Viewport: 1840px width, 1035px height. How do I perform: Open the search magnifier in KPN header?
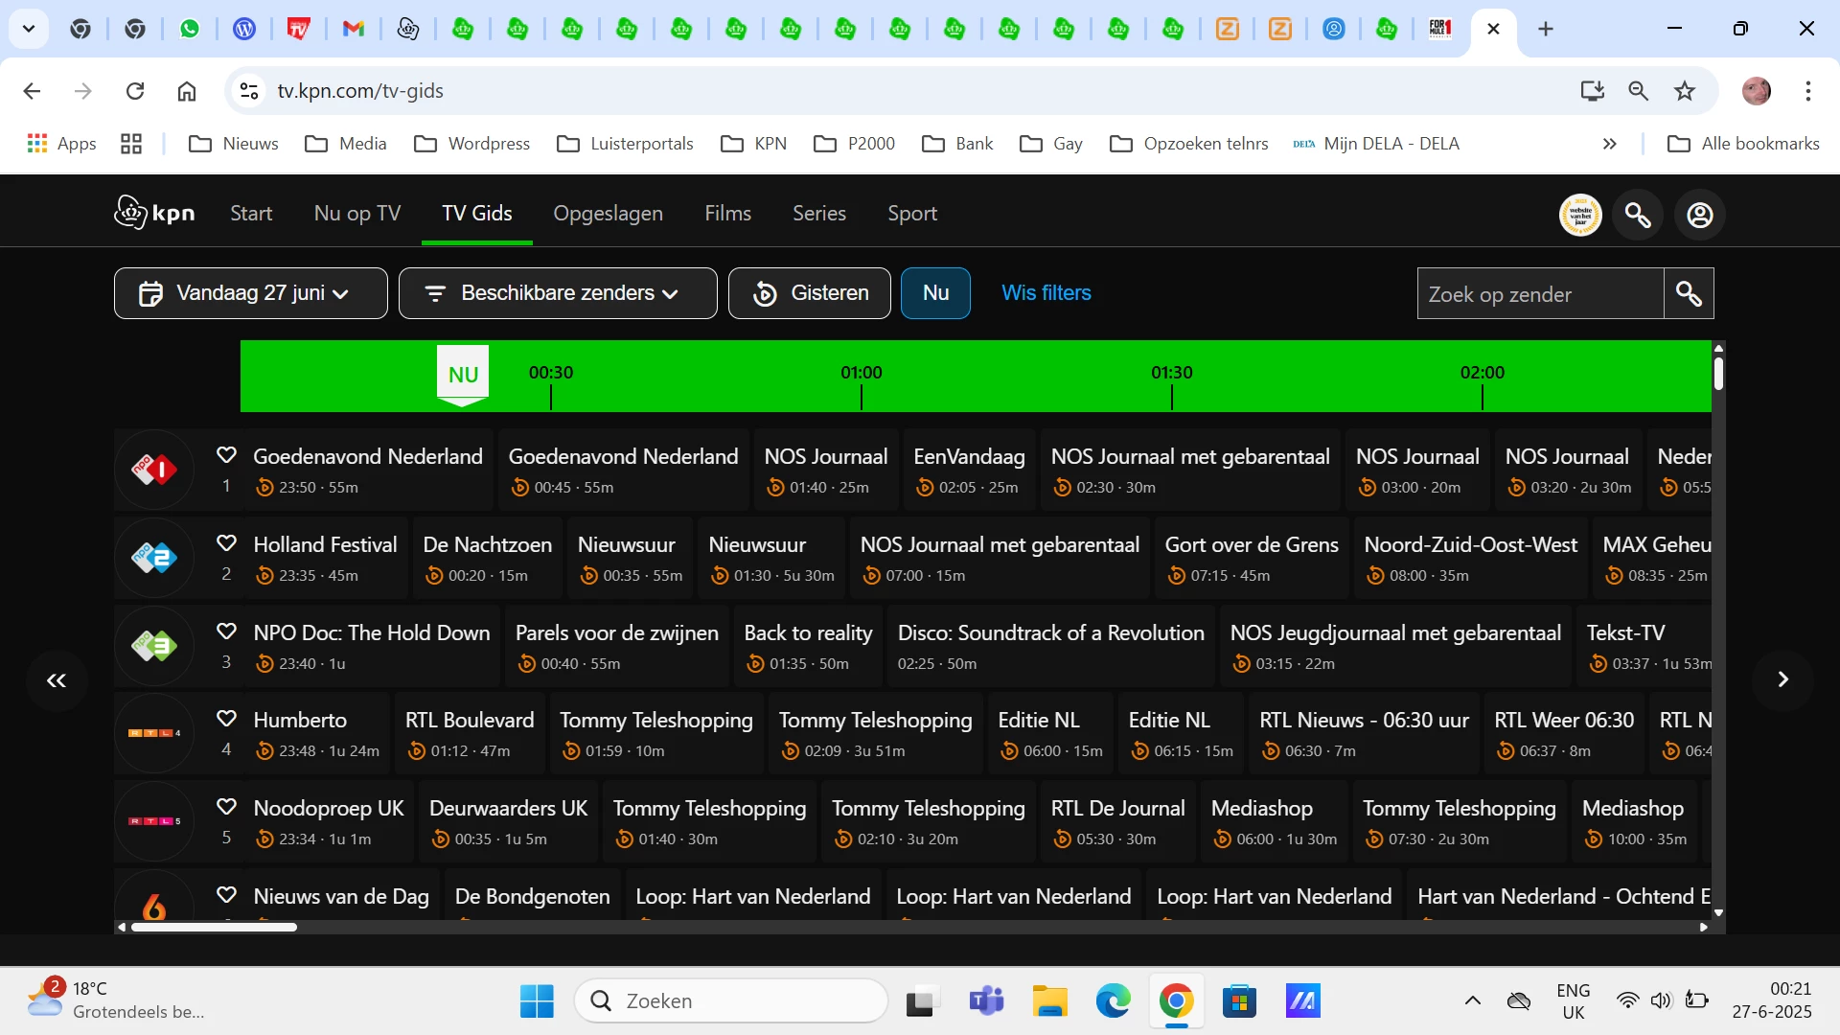pos(1638,215)
